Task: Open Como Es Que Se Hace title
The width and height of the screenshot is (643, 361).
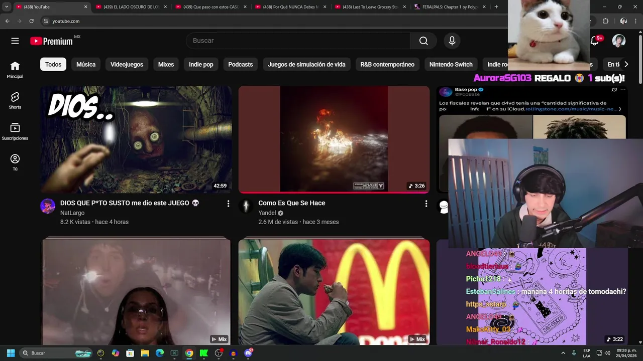Action: [292, 203]
